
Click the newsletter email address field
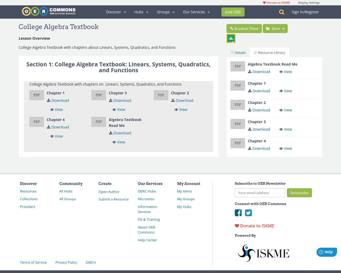[x=260, y=193]
